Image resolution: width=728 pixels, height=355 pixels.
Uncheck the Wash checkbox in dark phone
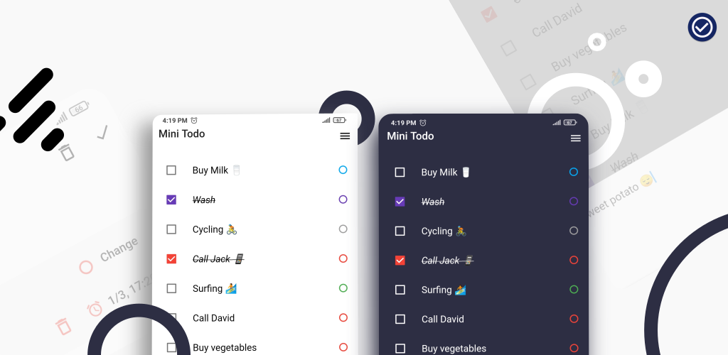point(400,202)
